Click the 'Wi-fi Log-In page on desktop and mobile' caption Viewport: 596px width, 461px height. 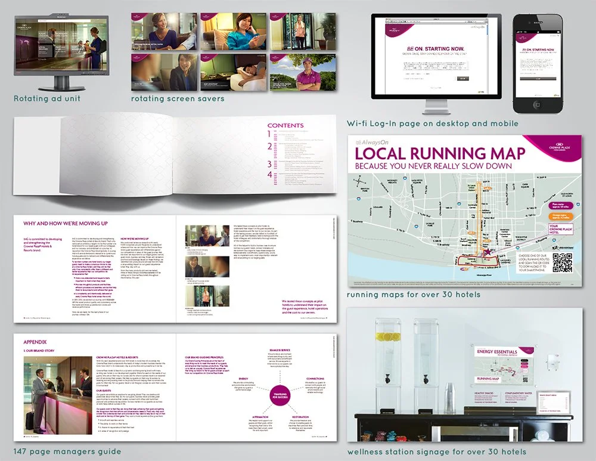433,123
